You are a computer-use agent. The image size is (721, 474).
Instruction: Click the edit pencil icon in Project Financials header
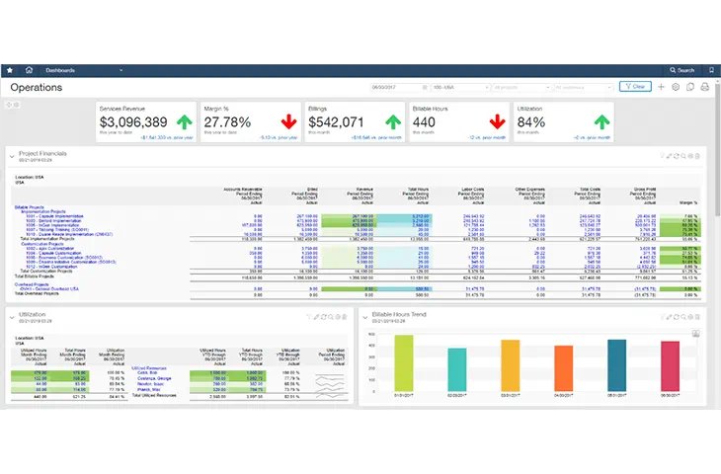(x=670, y=156)
